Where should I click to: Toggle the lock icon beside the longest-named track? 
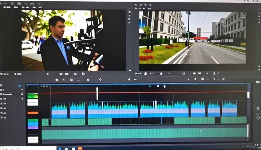click(x=22, y=94)
